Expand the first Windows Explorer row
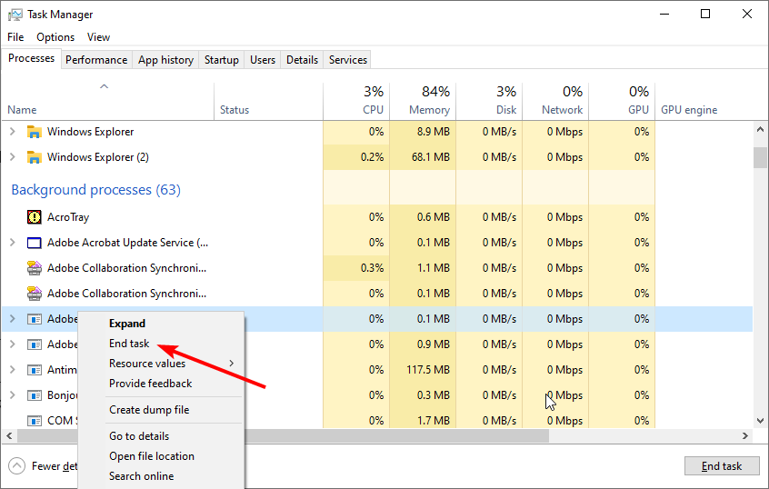769x489 pixels. 12,132
